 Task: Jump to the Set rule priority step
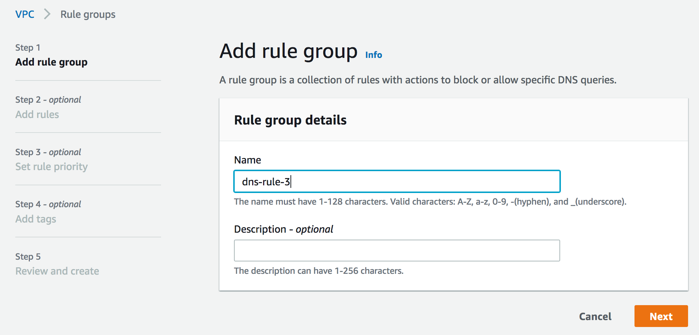pos(51,167)
